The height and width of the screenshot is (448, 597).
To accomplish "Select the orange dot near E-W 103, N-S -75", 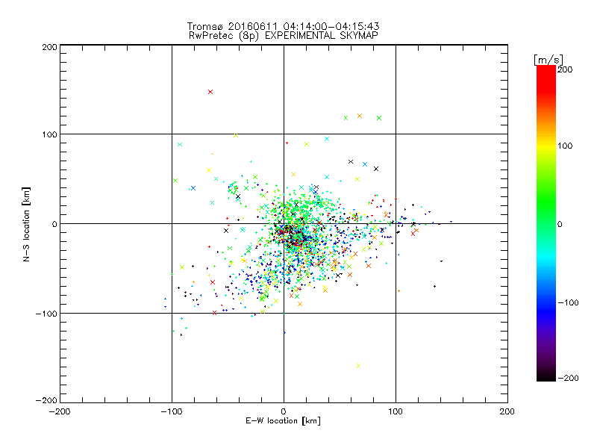I will pos(398,291).
